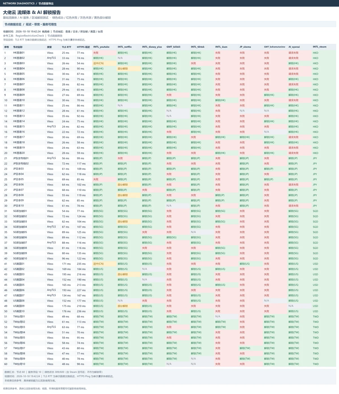Screen dimensions: 339x394
Task: Click the GMT_bilibili column header
Action: tap(173, 47)
